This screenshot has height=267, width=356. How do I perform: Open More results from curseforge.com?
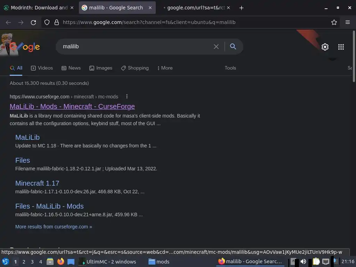(54, 227)
